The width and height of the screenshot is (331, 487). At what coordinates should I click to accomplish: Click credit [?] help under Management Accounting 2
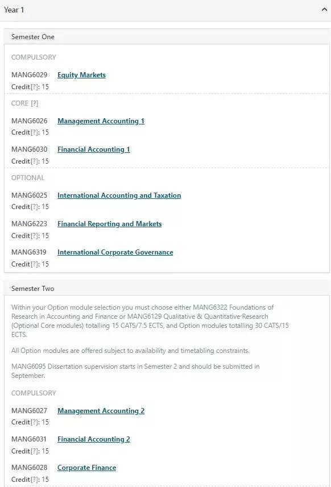pos(34,422)
